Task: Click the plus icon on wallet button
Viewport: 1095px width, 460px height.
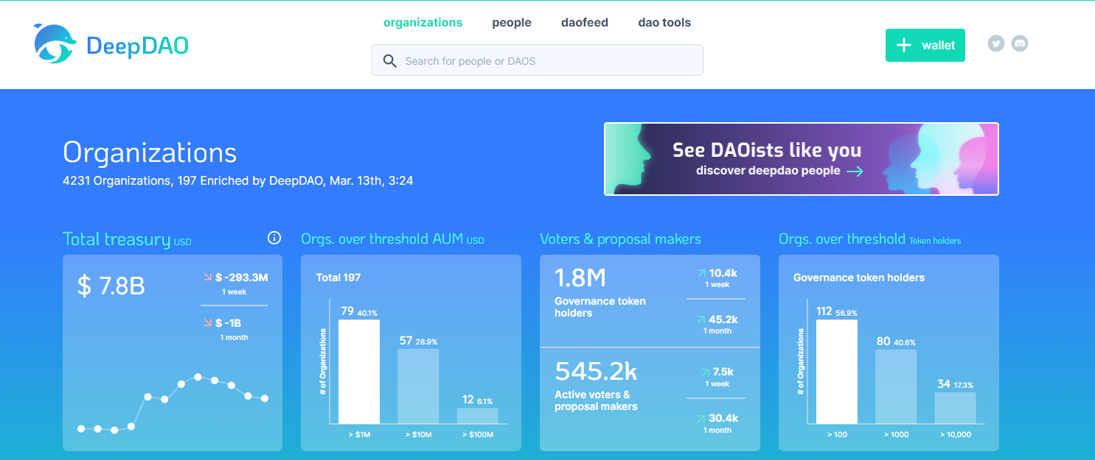Action: [x=903, y=45]
